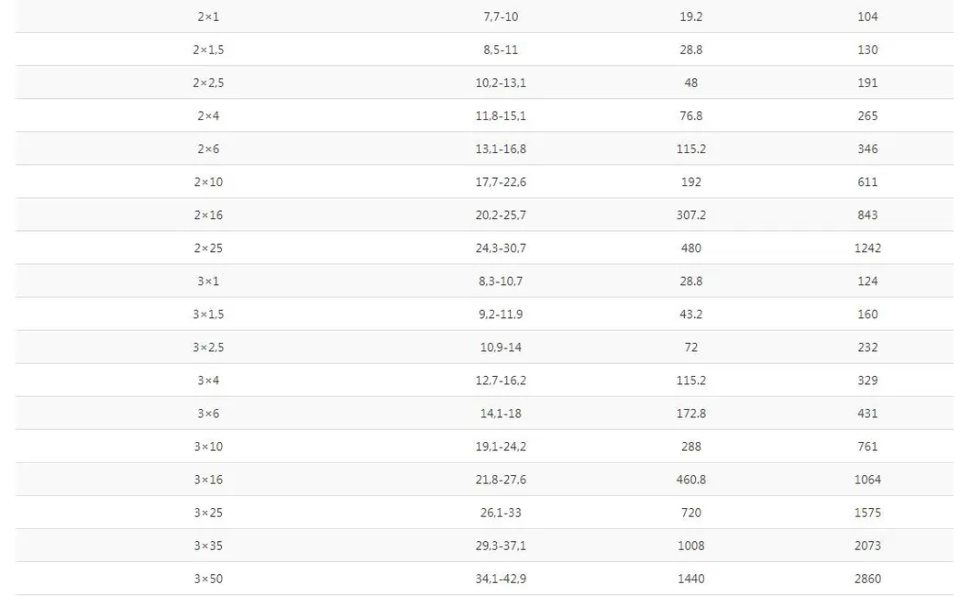Click the 76.8 value in the 2×4 row
This screenshot has width=971, height=596.
coord(690,116)
